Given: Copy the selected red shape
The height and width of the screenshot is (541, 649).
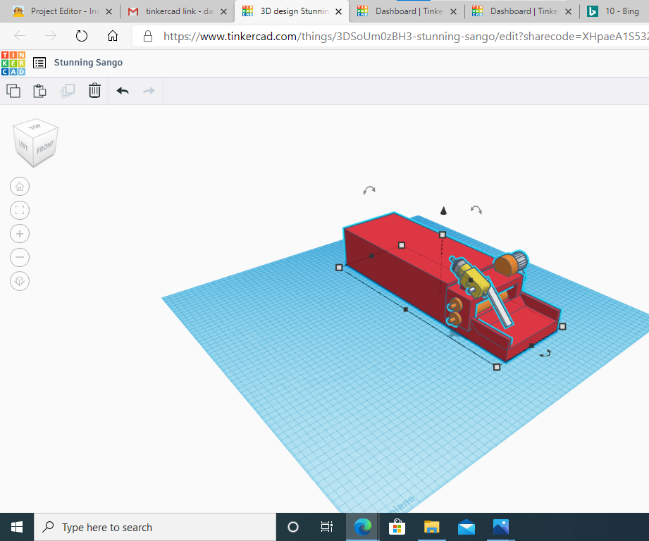Looking at the screenshot, I should click(13, 90).
